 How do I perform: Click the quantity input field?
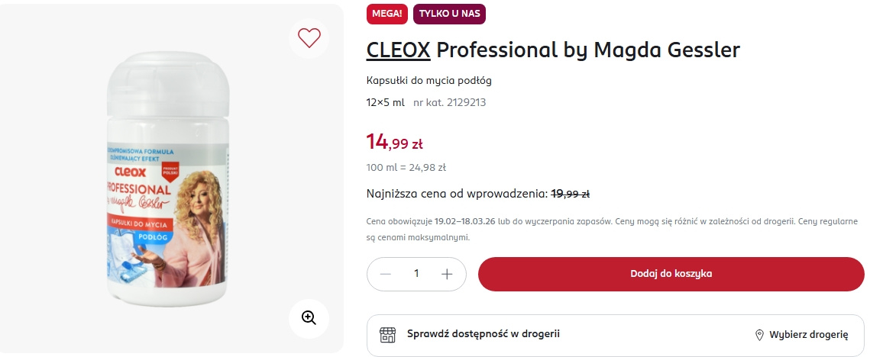416,274
